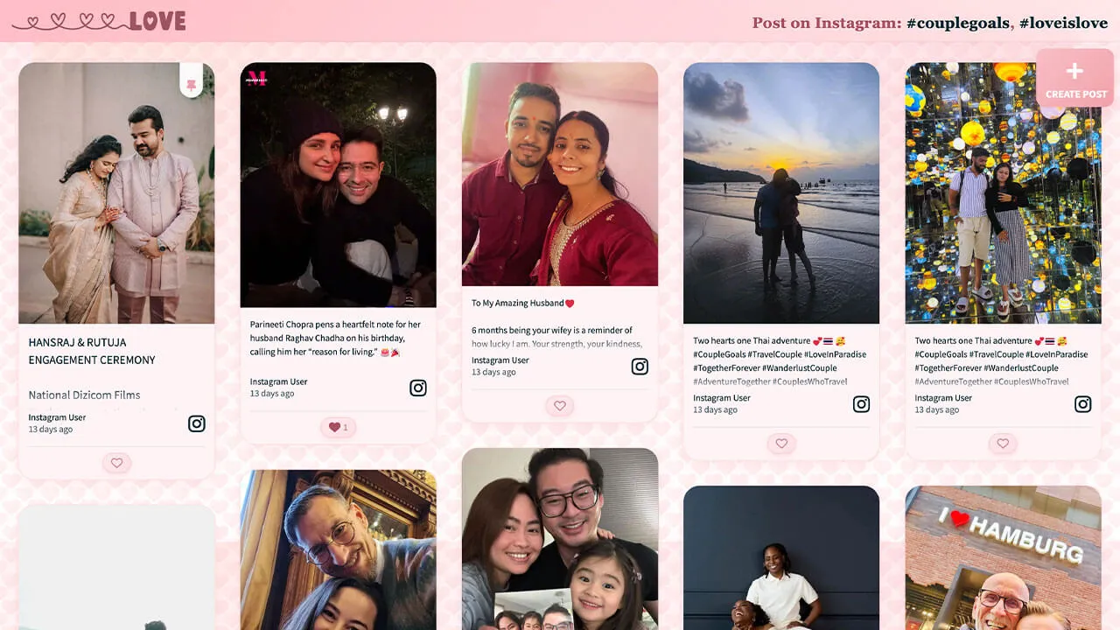
Task: Open the family selfie with child photo
Action: 560,539
